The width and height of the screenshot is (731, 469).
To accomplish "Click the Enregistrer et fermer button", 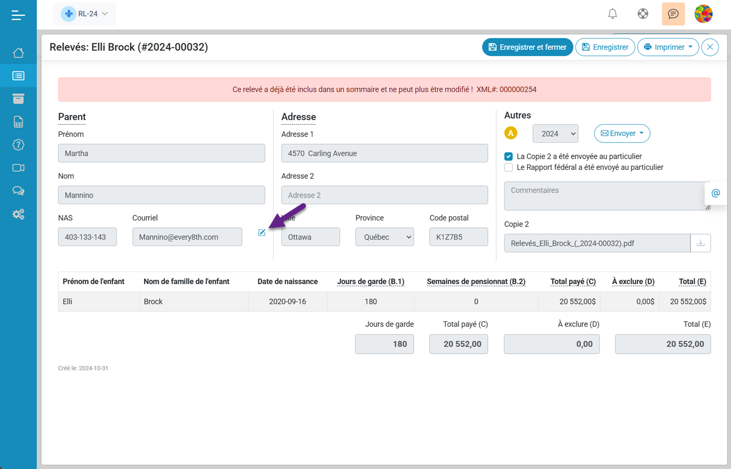I will tap(527, 47).
